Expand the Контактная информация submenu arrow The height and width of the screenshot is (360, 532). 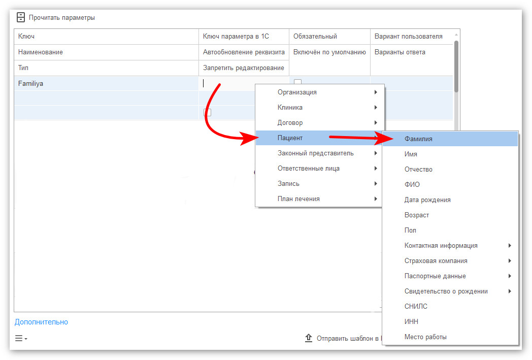pyautogui.click(x=510, y=246)
